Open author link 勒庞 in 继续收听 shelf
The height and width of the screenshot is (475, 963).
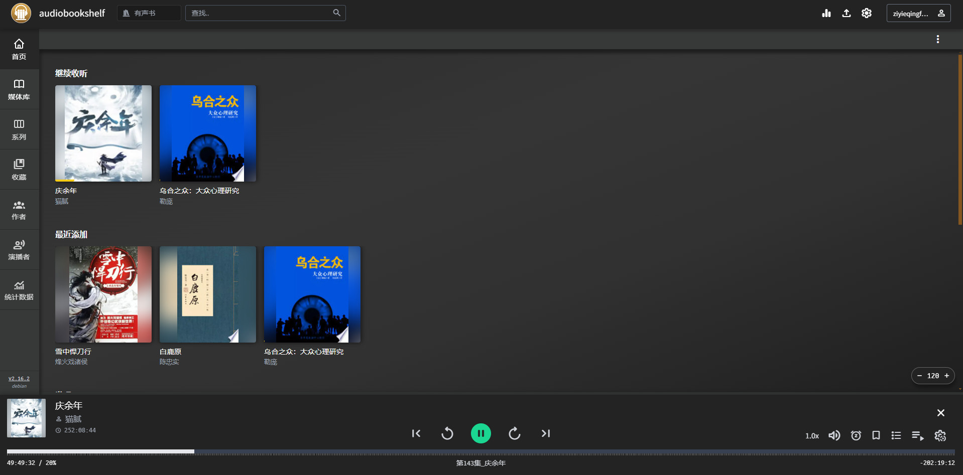pos(166,201)
